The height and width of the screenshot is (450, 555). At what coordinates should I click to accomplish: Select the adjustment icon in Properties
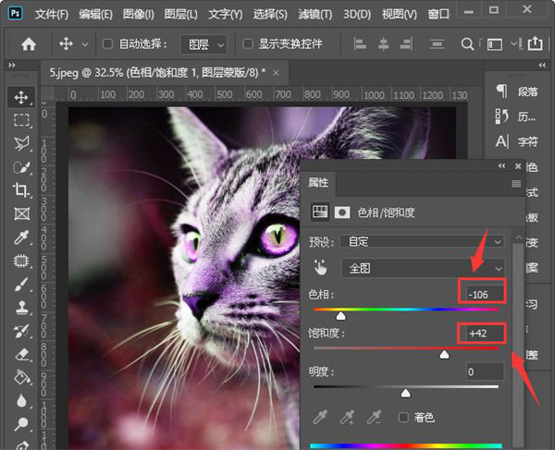[x=320, y=213]
